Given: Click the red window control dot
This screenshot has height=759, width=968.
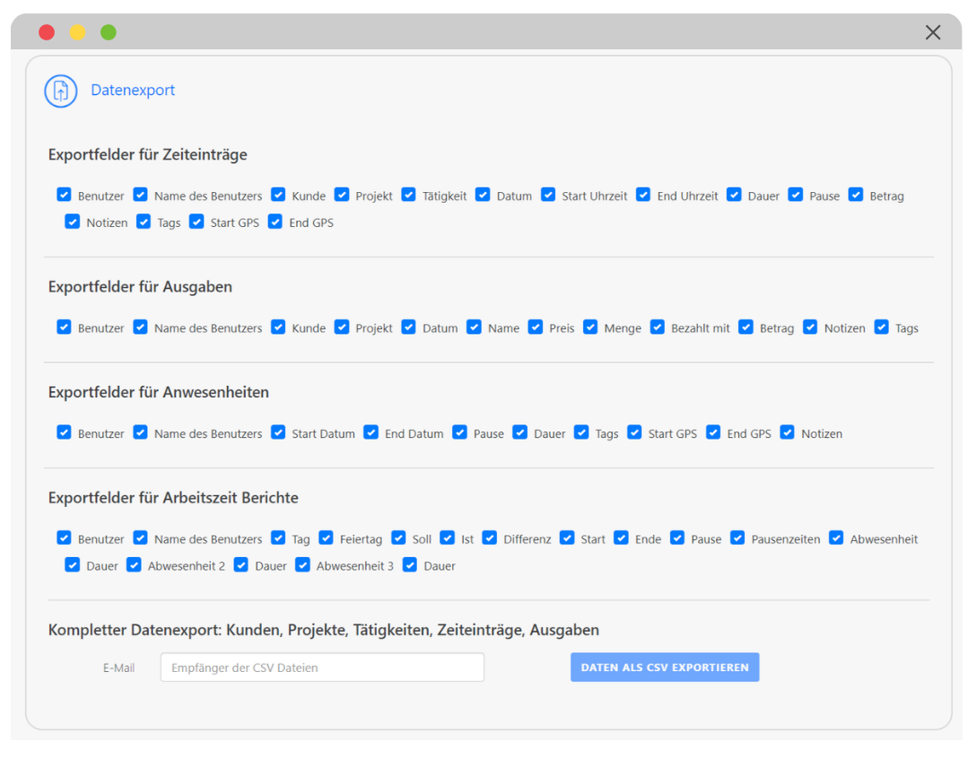Looking at the screenshot, I should (47, 33).
